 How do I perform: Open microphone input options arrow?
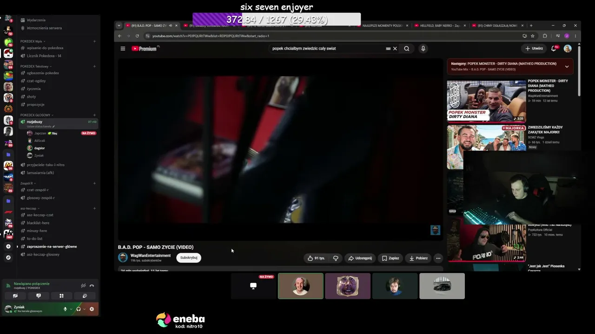coord(71,309)
